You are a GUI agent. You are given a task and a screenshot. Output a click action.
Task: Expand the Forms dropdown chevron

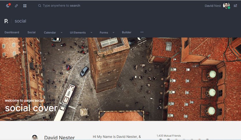(x=113, y=32)
